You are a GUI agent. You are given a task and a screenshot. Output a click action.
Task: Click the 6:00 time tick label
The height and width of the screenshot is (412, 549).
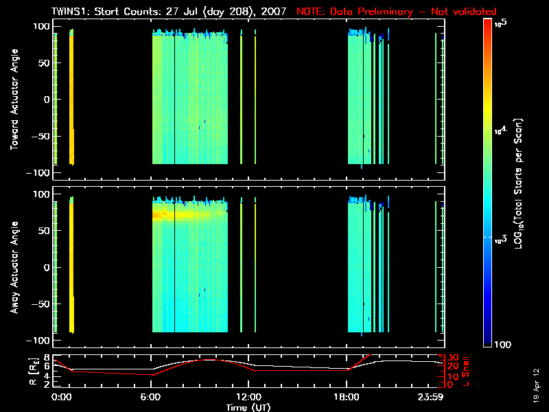click(150, 397)
